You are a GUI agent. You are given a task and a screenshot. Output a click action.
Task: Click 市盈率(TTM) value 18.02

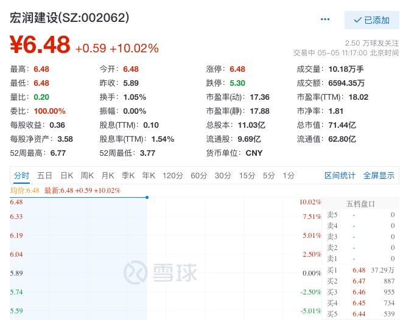click(x=359, y=97)
